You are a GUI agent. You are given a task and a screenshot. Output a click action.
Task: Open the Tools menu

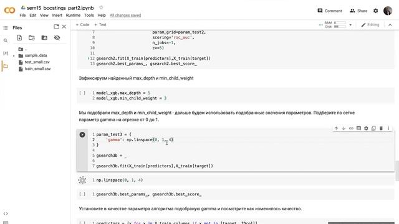[89, 15]
